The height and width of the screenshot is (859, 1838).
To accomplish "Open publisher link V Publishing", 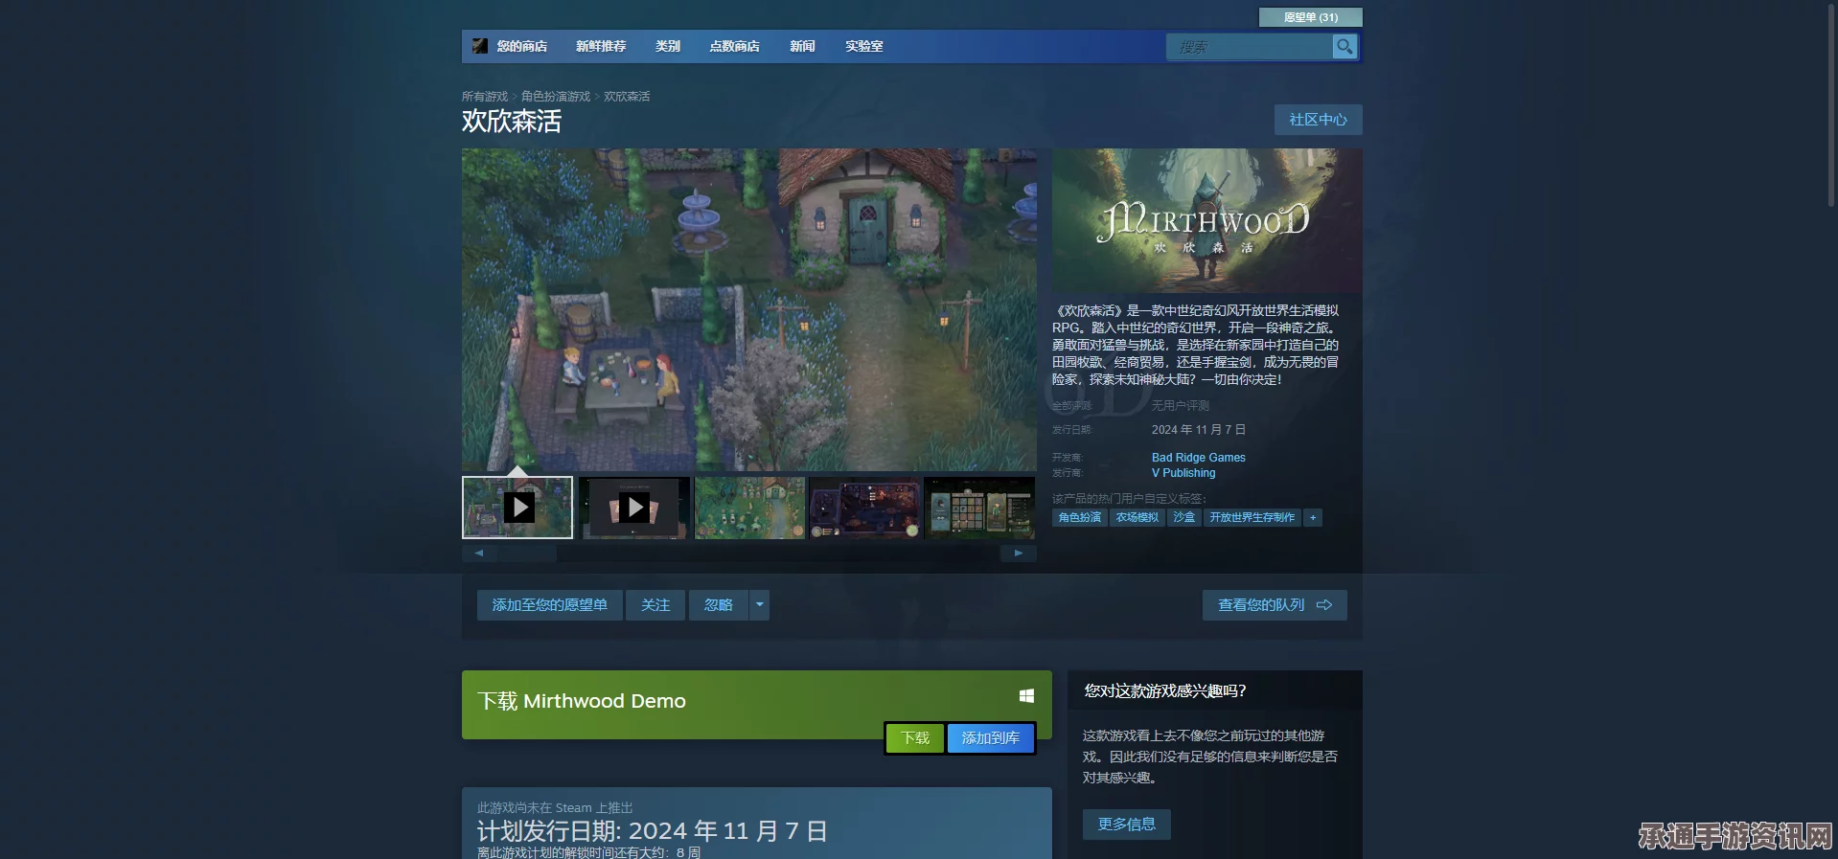I will (x=1183, y=473).
